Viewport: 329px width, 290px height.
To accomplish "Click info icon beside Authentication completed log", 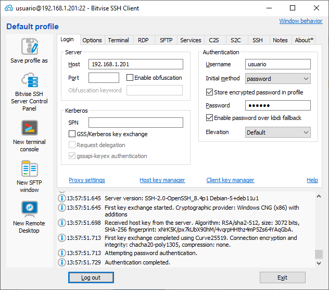I will (x=62, y=262).
